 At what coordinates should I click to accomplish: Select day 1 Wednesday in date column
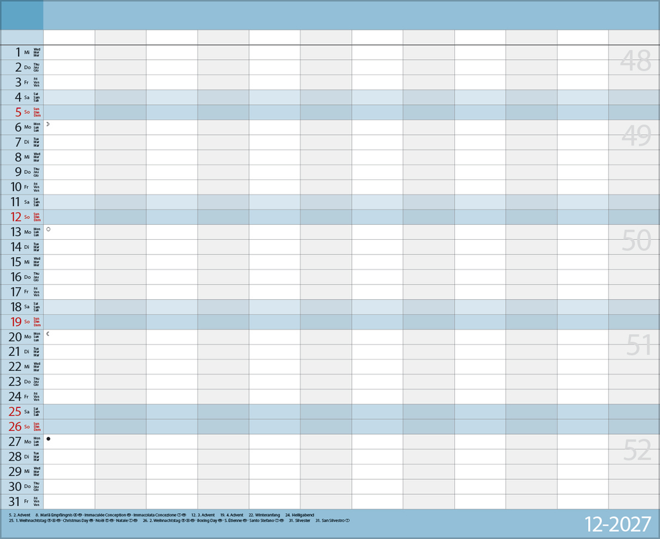click(18, 52)
